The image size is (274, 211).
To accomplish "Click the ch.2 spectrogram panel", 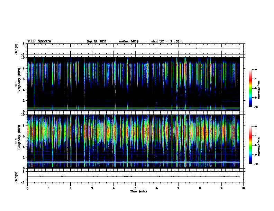I will click(134, 141).
